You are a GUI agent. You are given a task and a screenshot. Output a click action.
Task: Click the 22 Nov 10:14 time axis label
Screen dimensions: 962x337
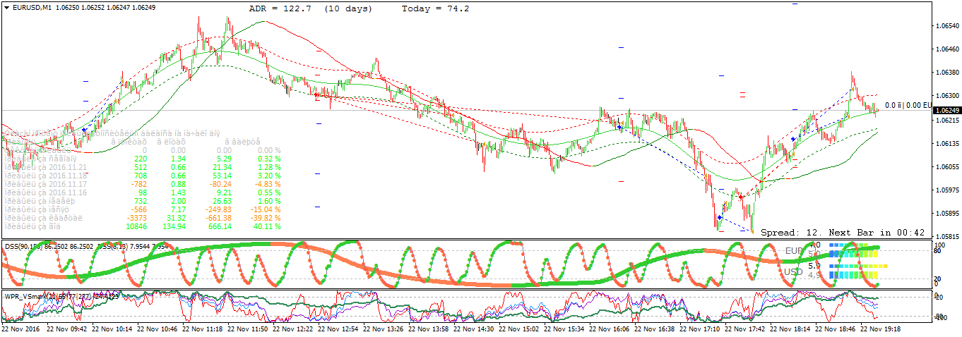pos(112,329)
